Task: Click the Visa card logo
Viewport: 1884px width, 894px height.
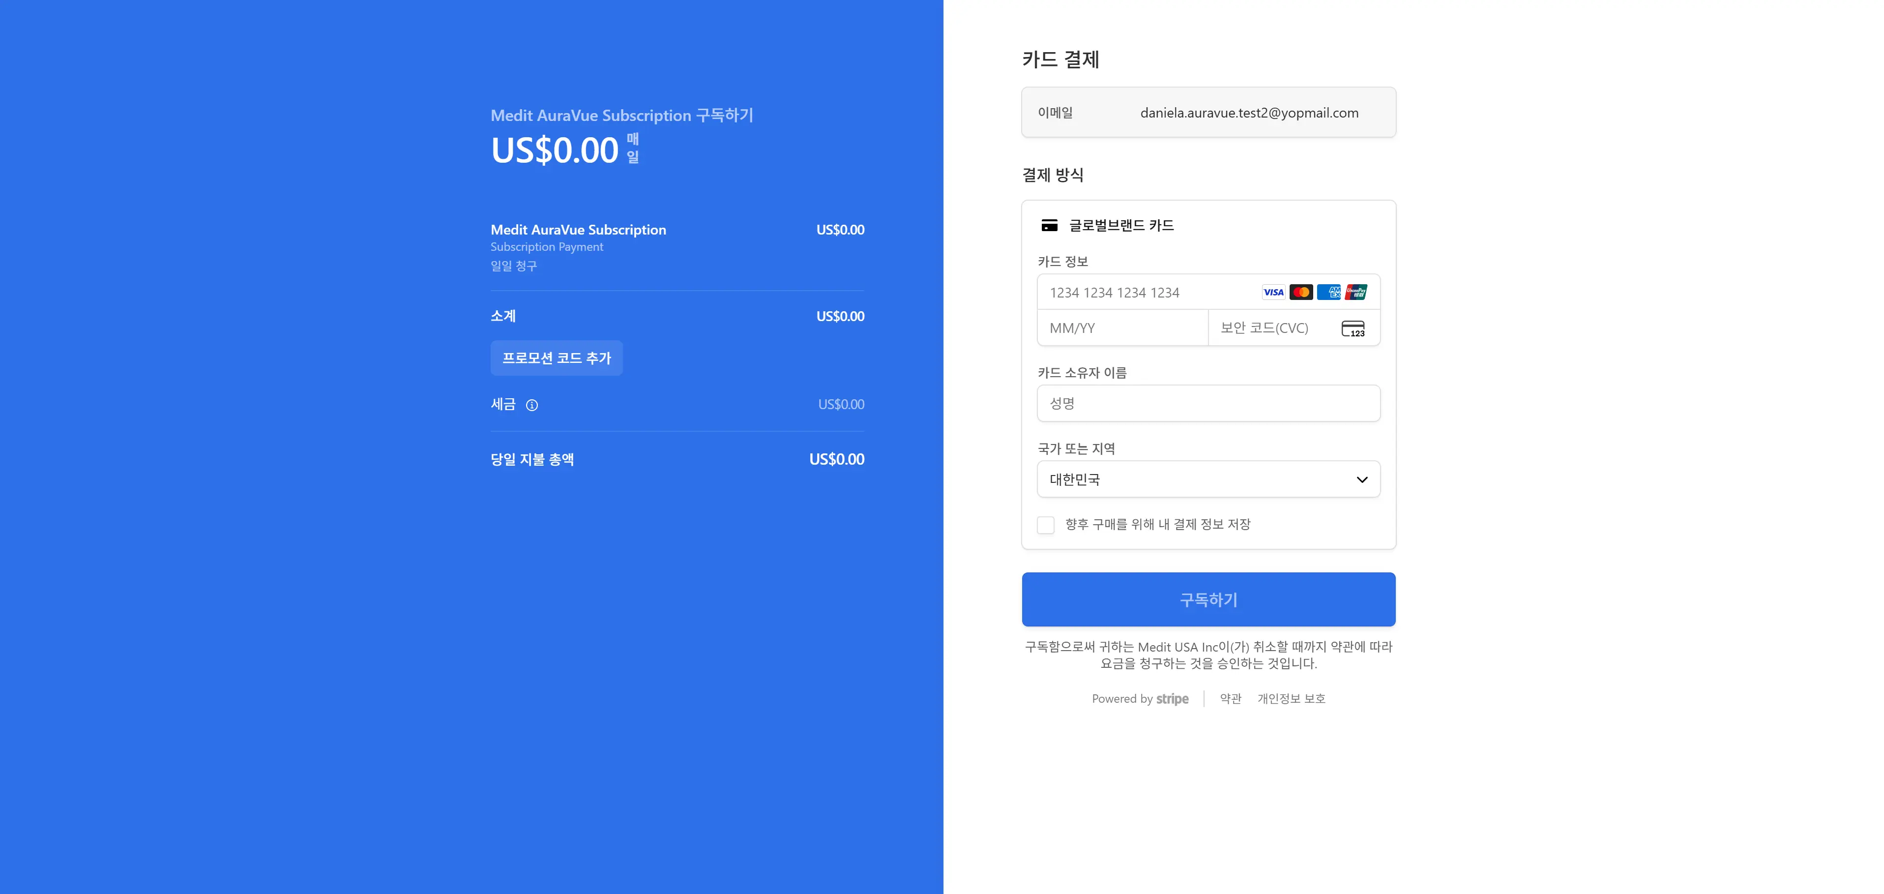Action: pyautogui.click(x=1273, y=293)
